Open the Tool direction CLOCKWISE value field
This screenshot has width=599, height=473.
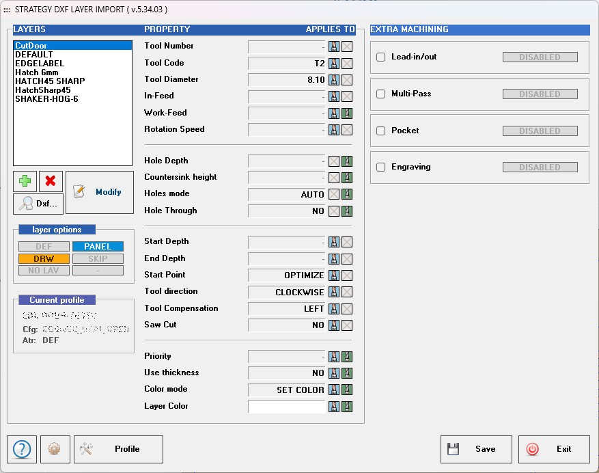click(x=286, y=293)
